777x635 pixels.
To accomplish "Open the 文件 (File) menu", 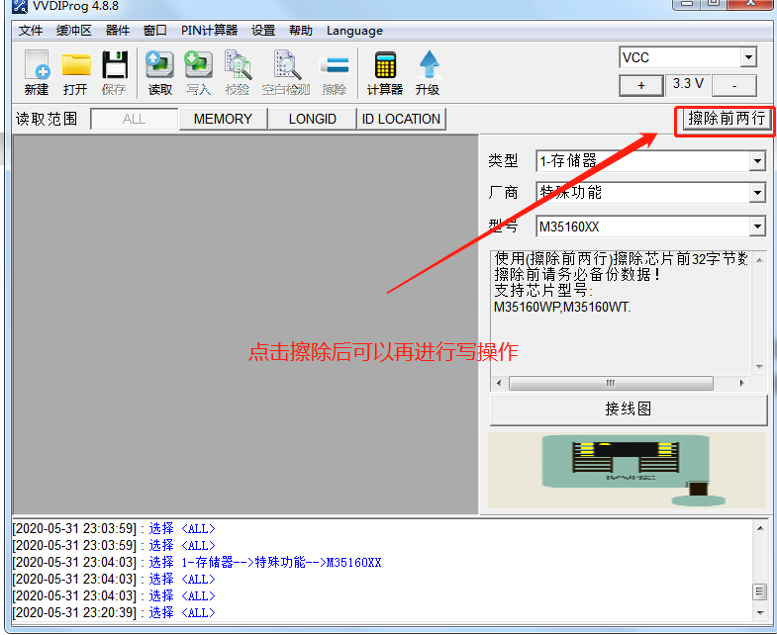I will (x=31, y=31).
